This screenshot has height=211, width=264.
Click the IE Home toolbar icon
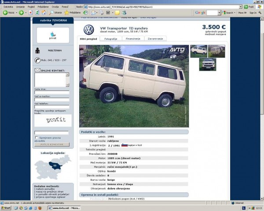pyautogui.click(x=44, y=13)
